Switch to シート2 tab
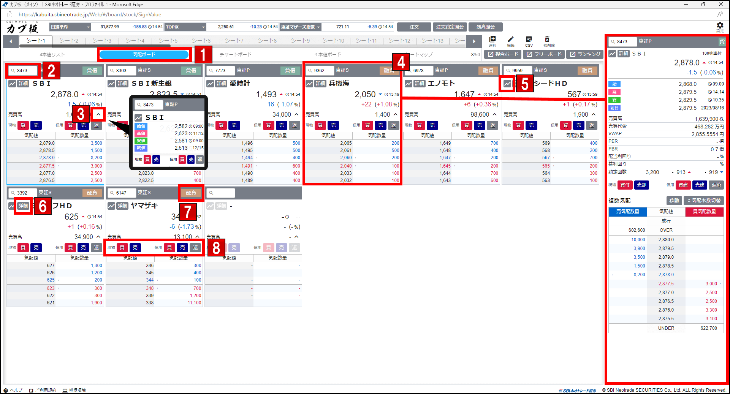This screenshot has width=730, height=394. (69, 41)
